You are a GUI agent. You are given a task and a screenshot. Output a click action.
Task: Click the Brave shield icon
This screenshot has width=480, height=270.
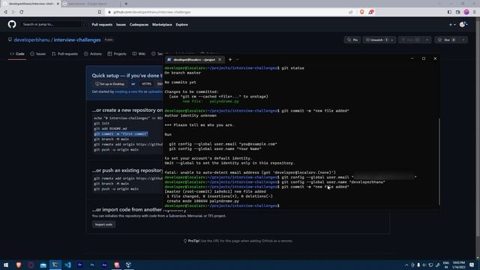click(361, 12)
